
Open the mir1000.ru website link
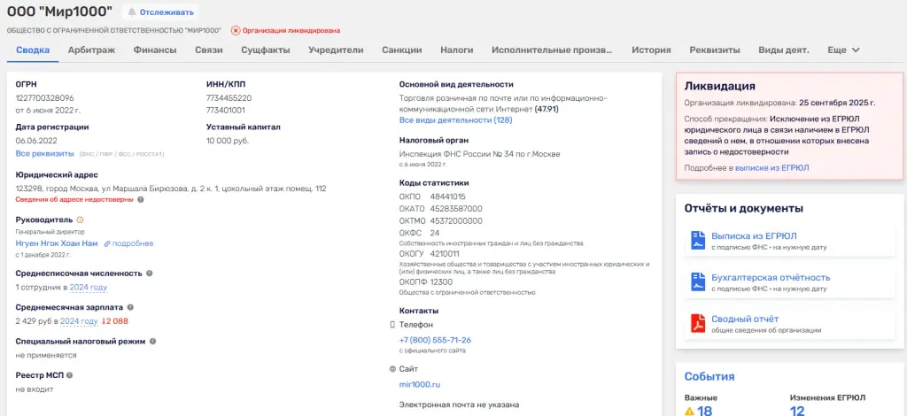tap(420, 384)
